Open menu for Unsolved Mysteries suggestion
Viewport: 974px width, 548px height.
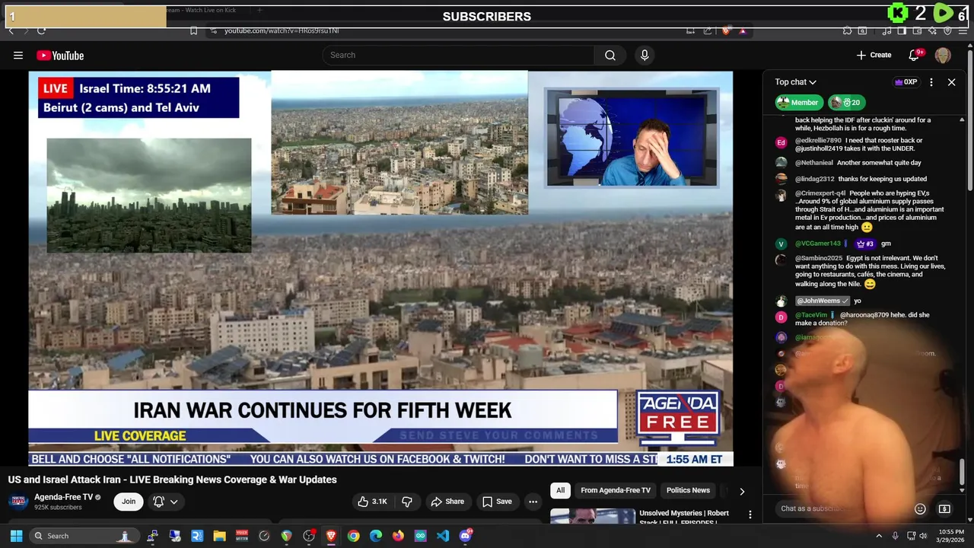click(750, 515)
